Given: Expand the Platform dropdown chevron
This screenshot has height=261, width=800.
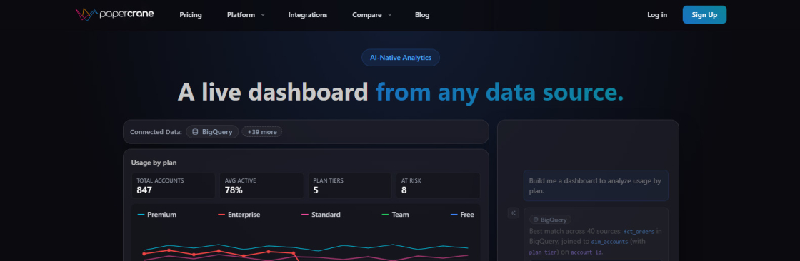Looking at the screenshot, I should pos(263,15).
